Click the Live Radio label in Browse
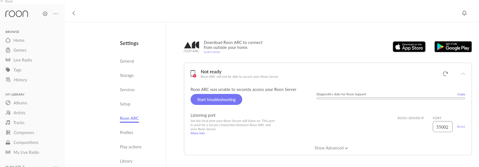 23,60
